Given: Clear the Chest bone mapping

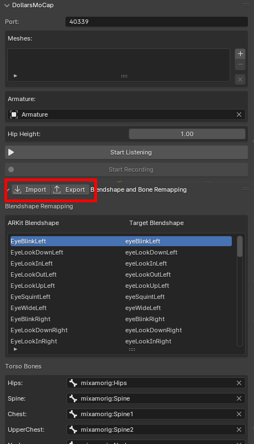Looking at the screenshot, I should [x=239, y=414].
